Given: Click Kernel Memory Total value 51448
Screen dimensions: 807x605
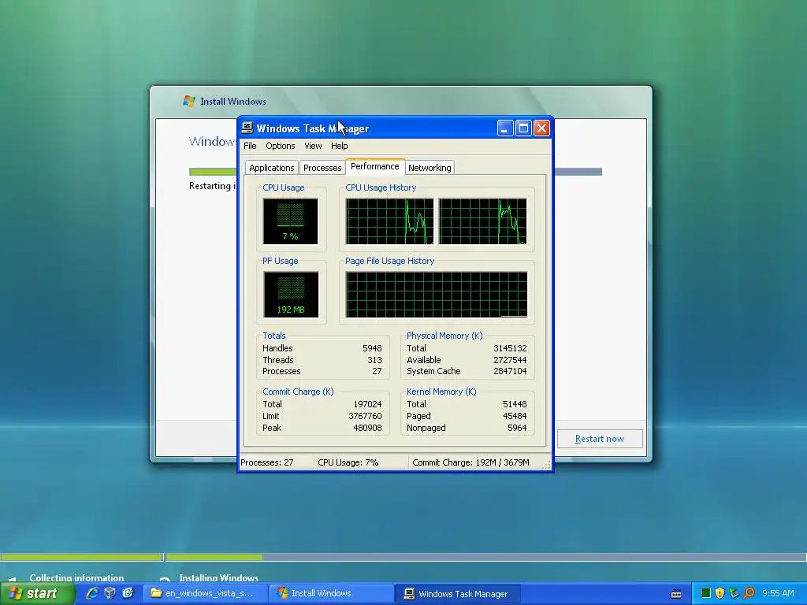Looking at the screenshot, I should pos(515,404).
